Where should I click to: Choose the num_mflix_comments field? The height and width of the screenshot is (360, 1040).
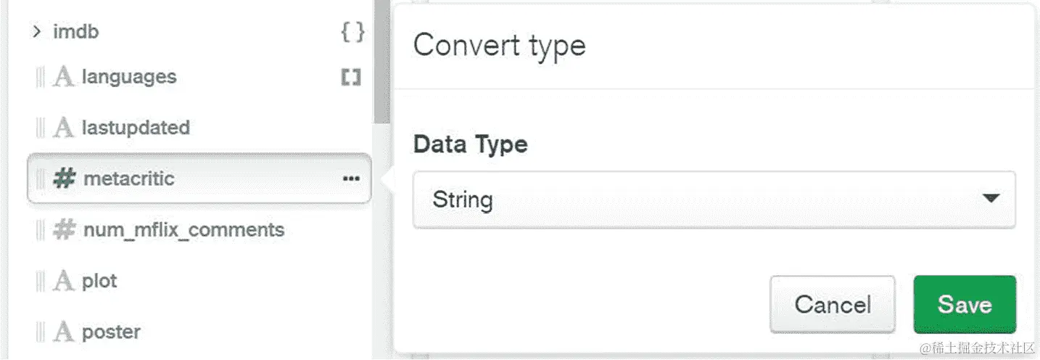(x=183, y=230)
